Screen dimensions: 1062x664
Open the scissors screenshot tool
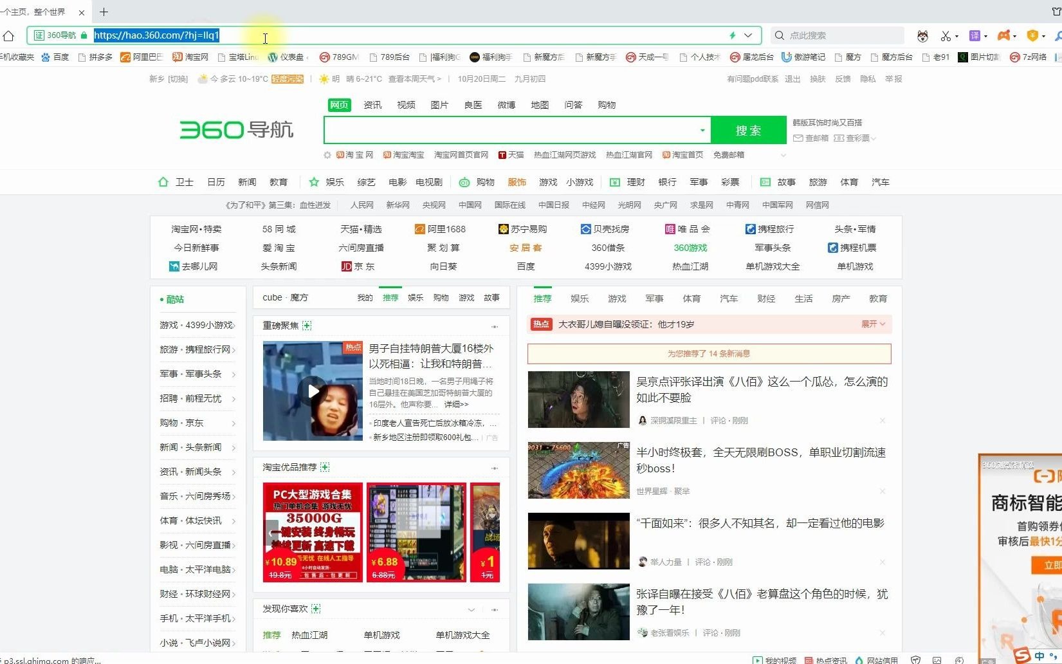pyautogui.click(x=946, y=36)
